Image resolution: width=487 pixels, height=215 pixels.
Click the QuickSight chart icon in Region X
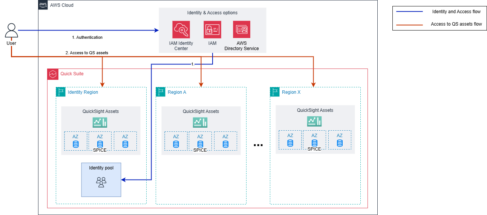pos(314,121)
